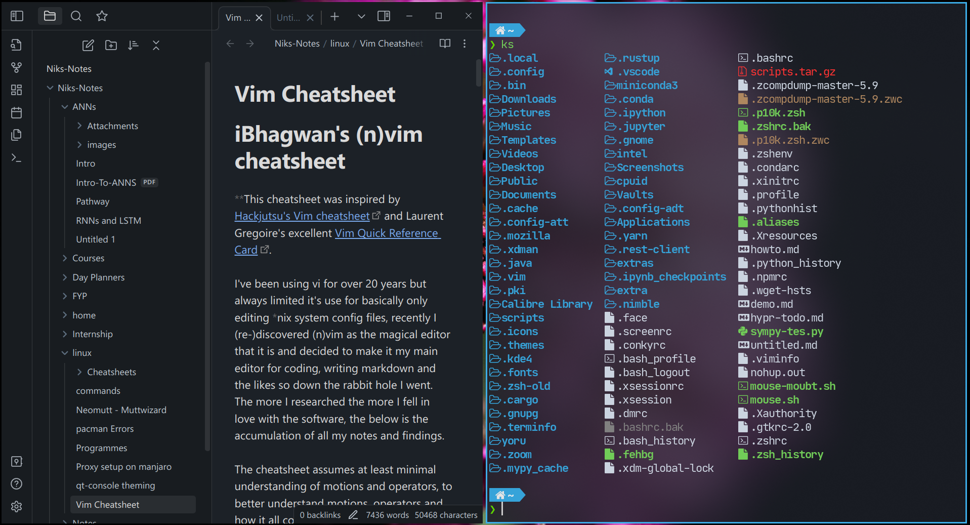Open search from the top toolbar
The height and width of the screenshot is (525, 970).
pyautogui.click(x=76, y=16)
